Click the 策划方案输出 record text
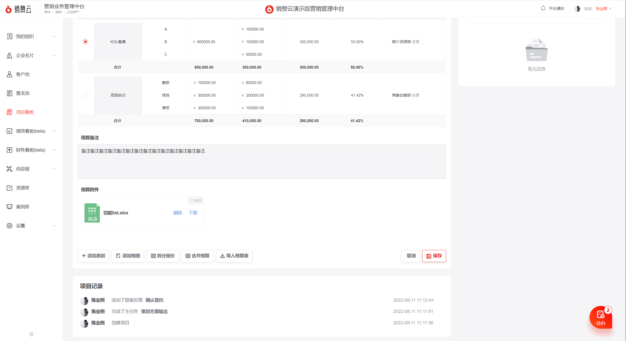The image size is (626, 341). 154,311
